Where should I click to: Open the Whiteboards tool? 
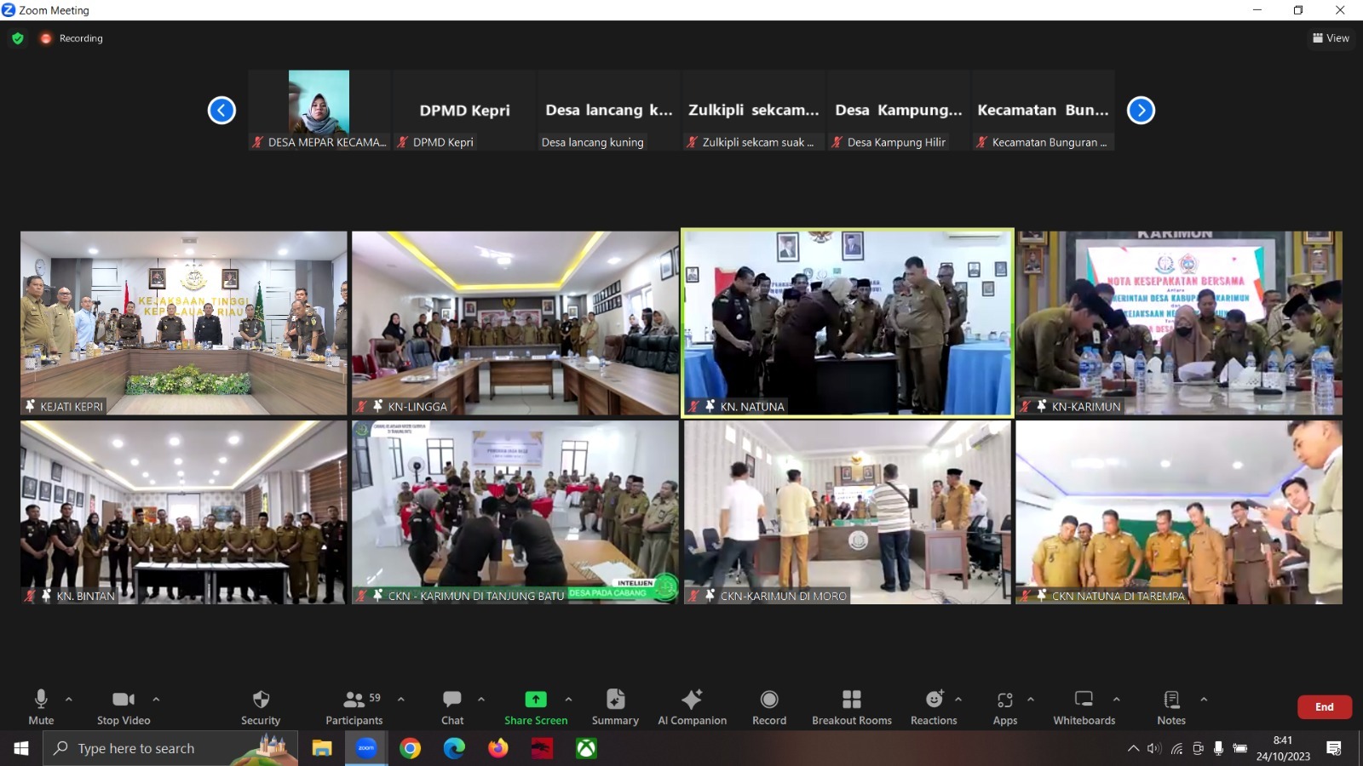pyautogui.click(x=1084, y=707)
